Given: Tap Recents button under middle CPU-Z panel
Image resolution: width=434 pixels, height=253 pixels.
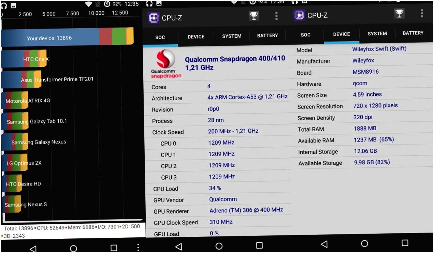Looking at the screenshot, I should (x=259, y=245).
